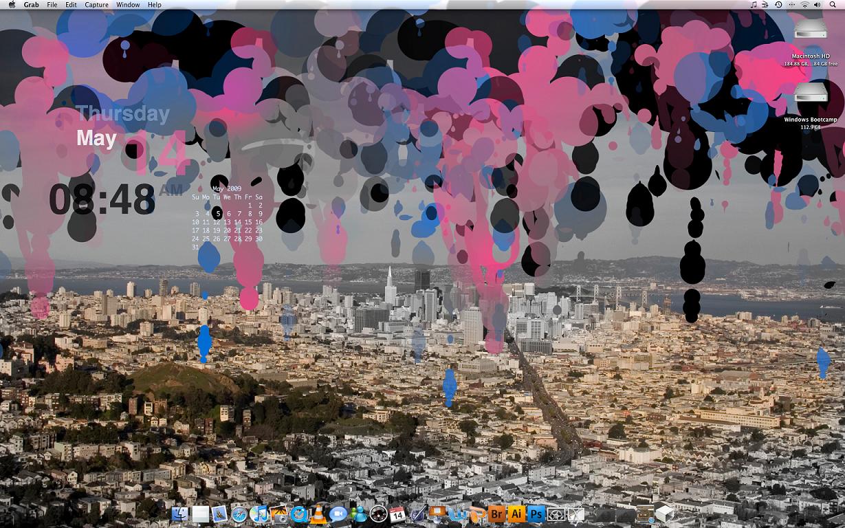Screen dimensions: 845x528
Task: Open Safari compass icon in Dock
Action: tap(239, 514)
